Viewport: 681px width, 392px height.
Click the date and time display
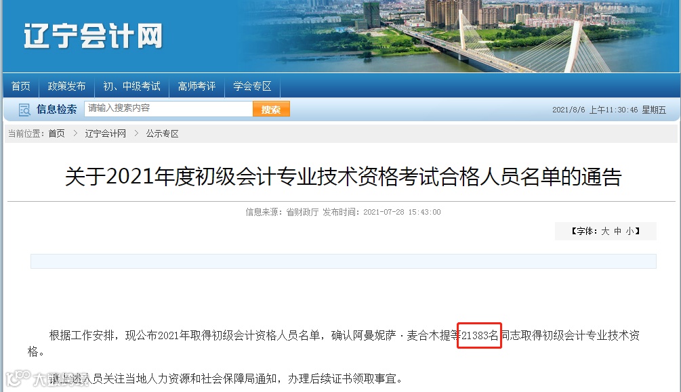[609, 110]
